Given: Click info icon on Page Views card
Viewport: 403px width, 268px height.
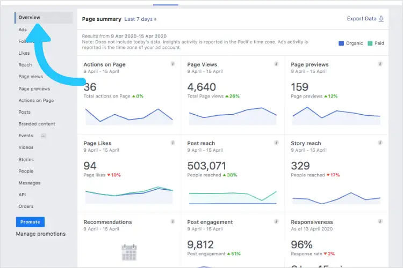Looking at the screenshot, I should 276,64.
